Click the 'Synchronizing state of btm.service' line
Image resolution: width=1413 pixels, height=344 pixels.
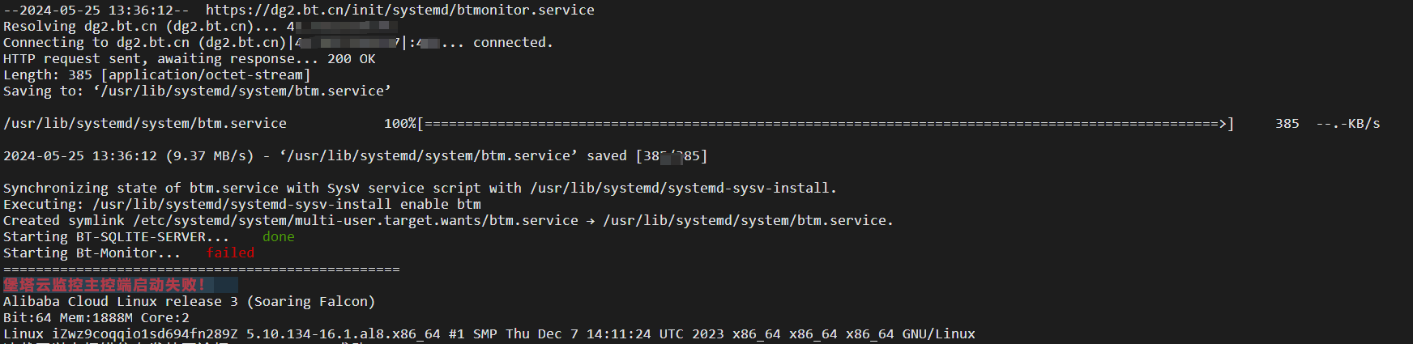click(x=420, y=188)
